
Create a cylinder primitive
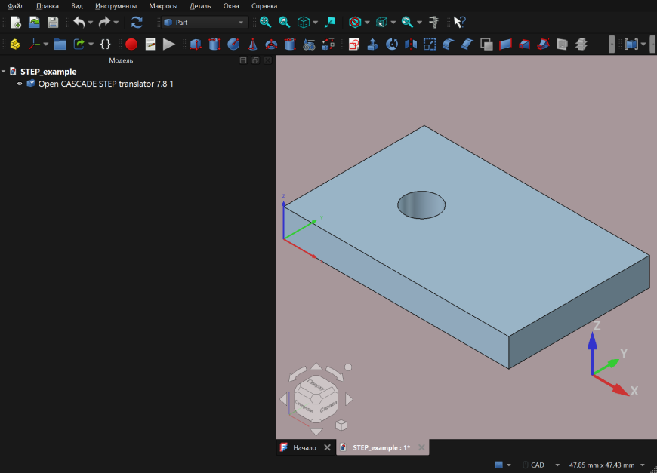[x=214, y=44]
